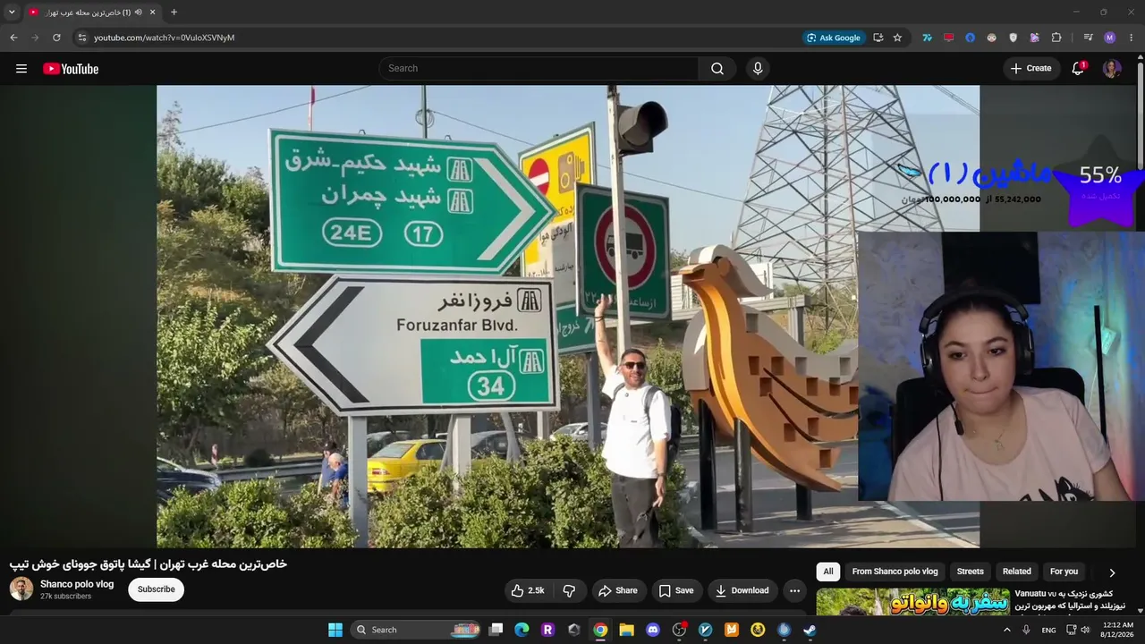Open Chrome's three-dot menu
This screenshot has height=644, width=1145.
(x=1132, y=38)
